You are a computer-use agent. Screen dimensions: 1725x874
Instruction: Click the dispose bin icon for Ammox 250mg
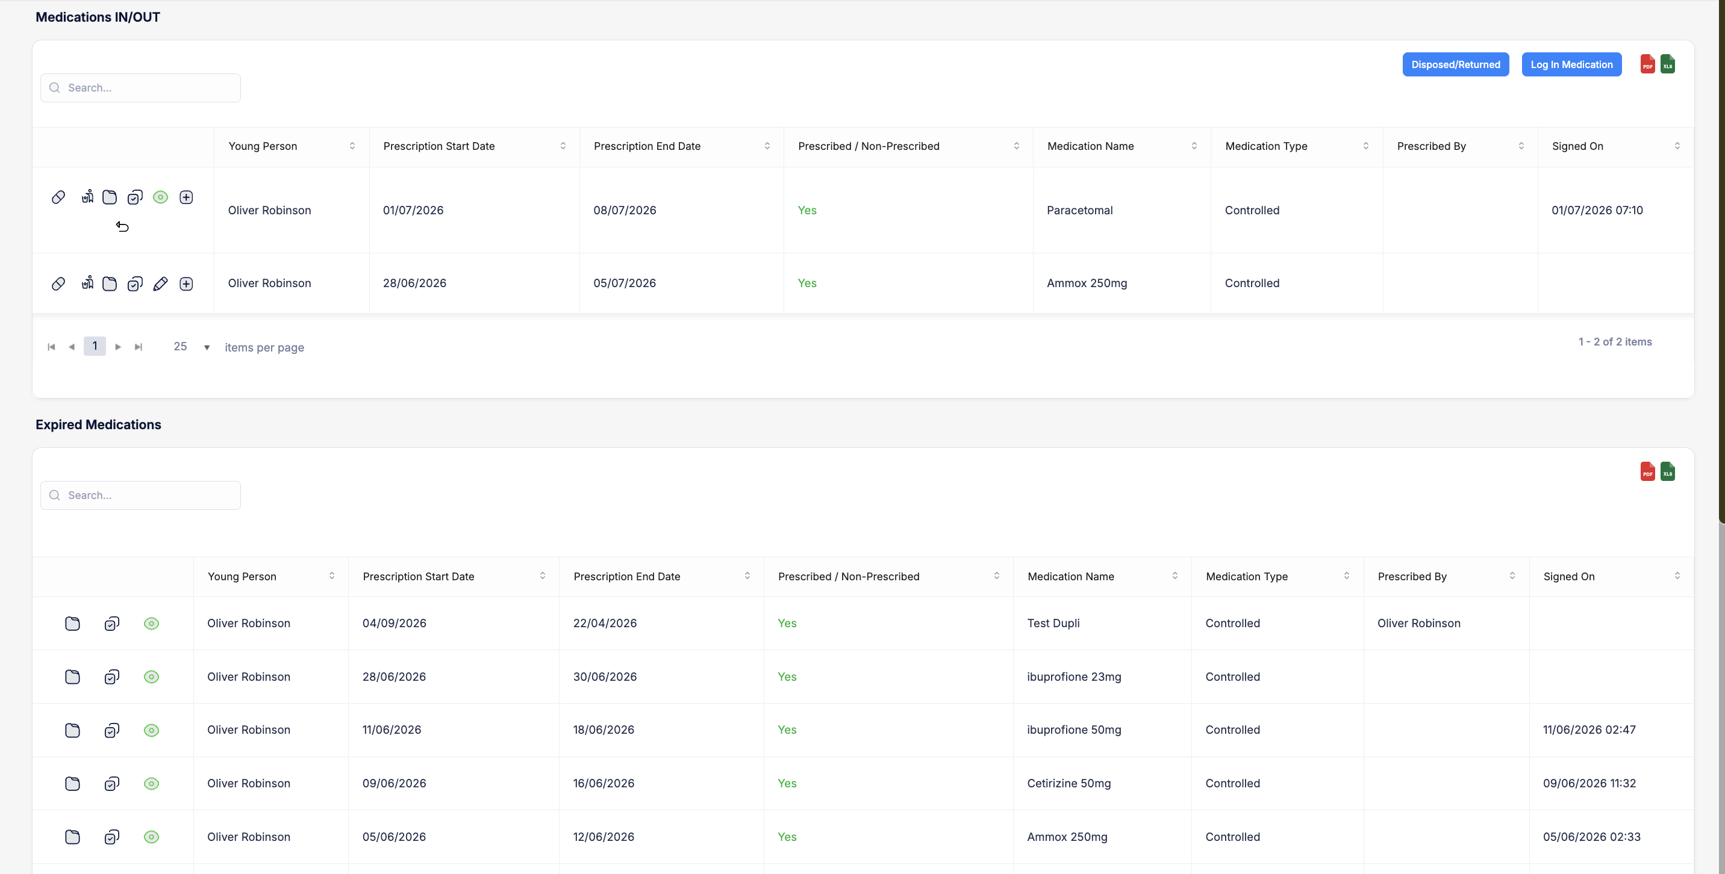point(87,283)
